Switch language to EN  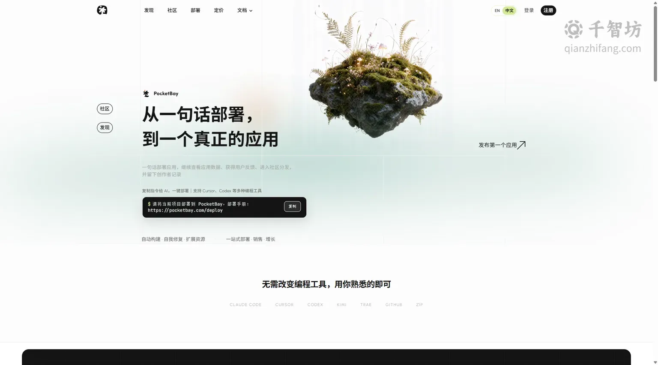497,11
